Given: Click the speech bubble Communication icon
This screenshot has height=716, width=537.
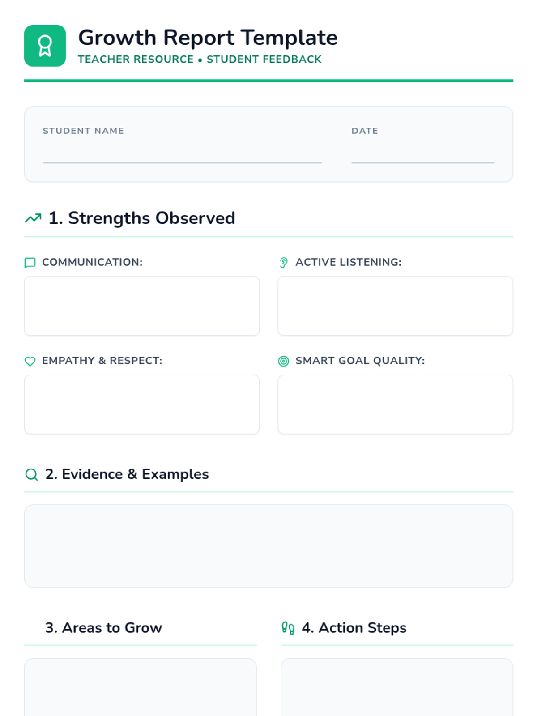Looking at the screenshot, I should click(30, 263).
